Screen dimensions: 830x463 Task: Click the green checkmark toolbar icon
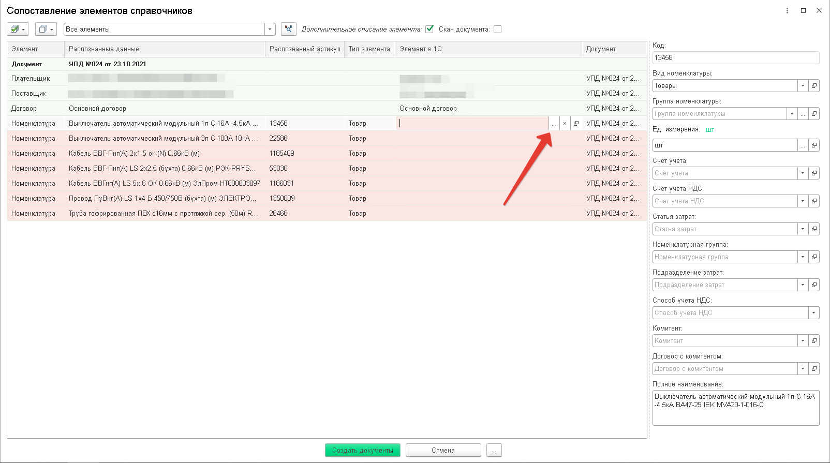click(18, 29)
